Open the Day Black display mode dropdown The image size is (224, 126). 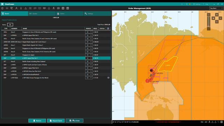(x=216, y=8)
